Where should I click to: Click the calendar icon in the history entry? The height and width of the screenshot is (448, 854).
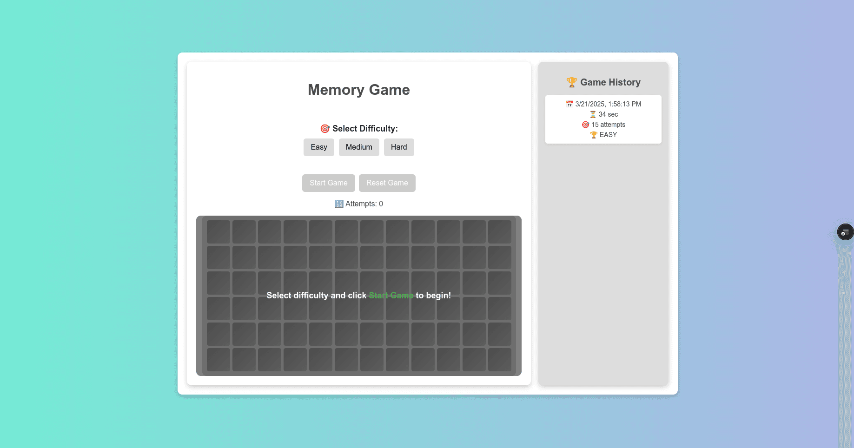569,104
